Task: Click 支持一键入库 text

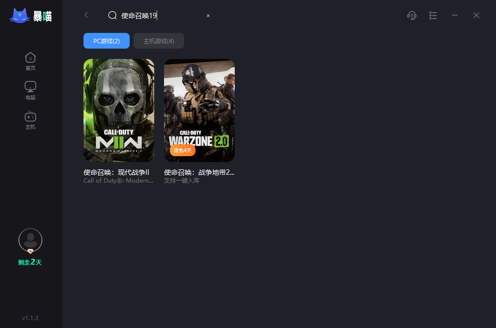Action: [182, 181]
